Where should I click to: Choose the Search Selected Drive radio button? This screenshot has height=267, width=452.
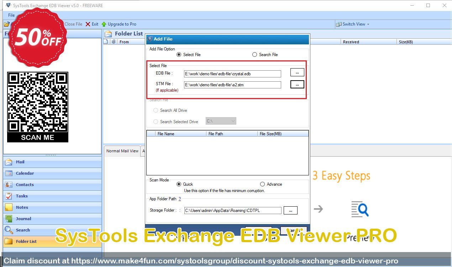(x=156, y=122)
